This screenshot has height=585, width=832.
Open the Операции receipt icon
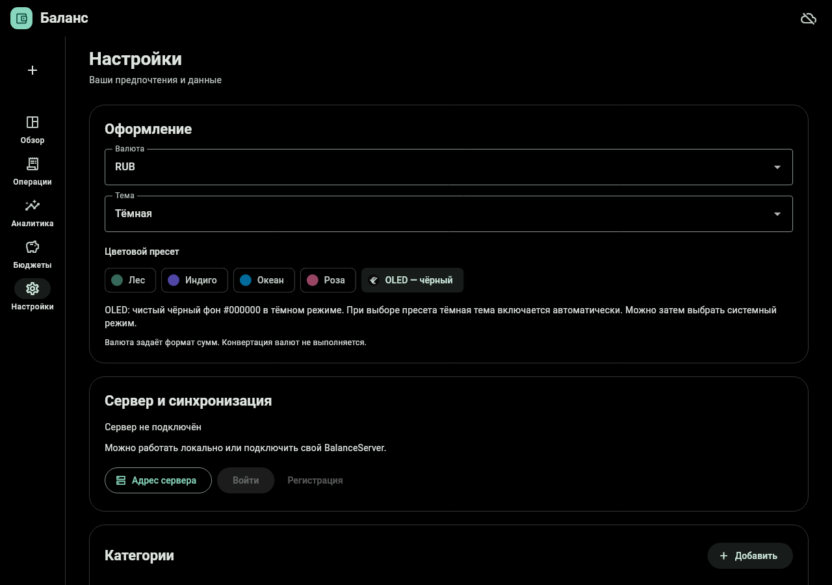click(32, 164)
